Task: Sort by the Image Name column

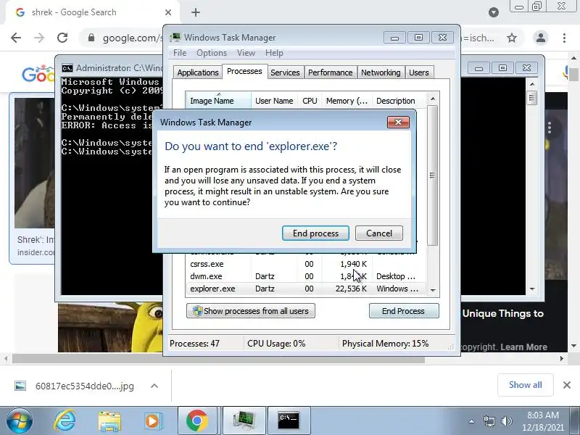Action: pyautogui.click(x=218, y=101)
